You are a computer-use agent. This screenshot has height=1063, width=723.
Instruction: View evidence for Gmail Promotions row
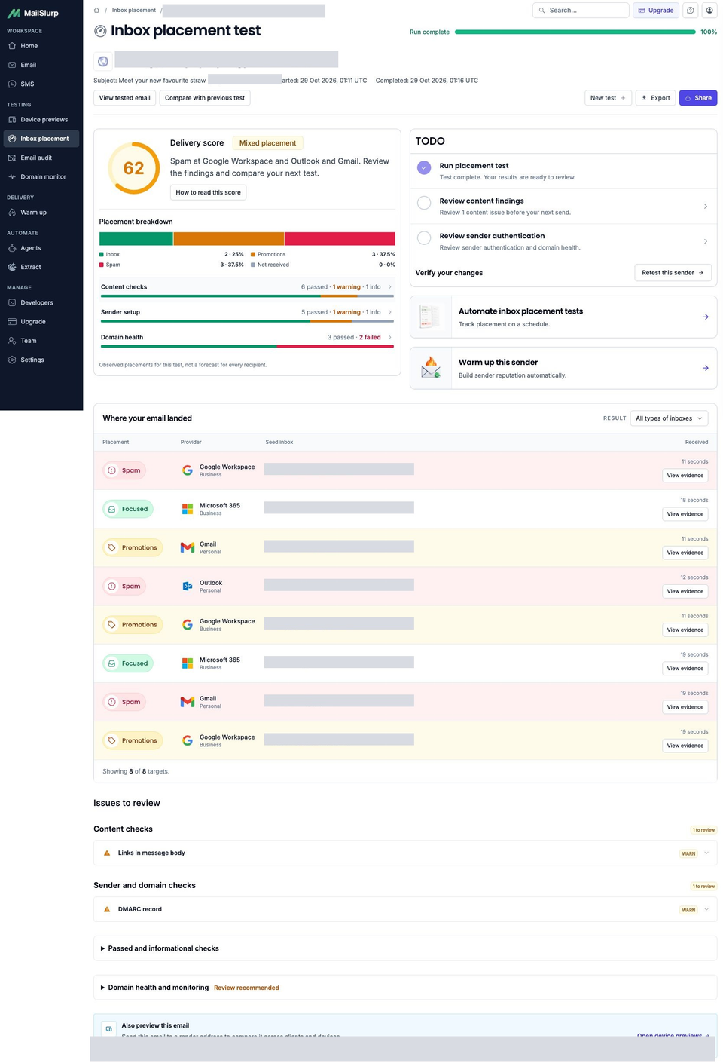[685, 553]
